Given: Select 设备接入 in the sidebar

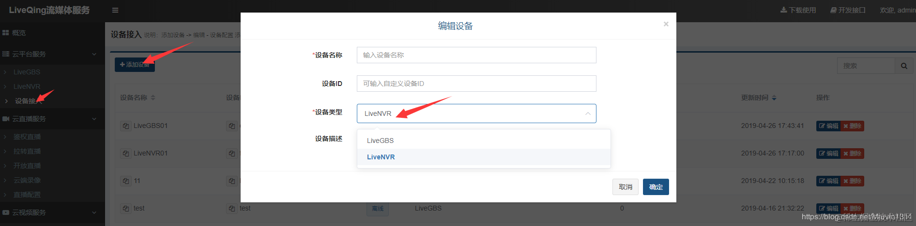Looking at the screenshot, I should (28, 101).
